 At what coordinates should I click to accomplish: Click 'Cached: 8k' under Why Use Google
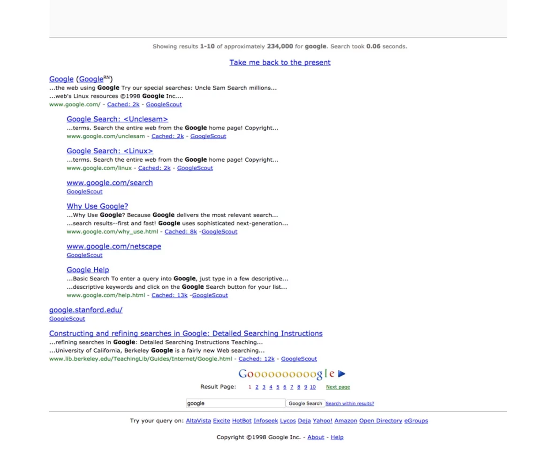click(x=181, y=231)
